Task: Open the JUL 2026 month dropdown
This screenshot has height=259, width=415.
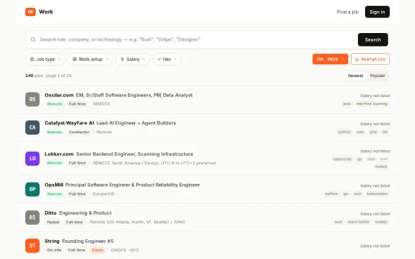Action: (x=330, y=59)
